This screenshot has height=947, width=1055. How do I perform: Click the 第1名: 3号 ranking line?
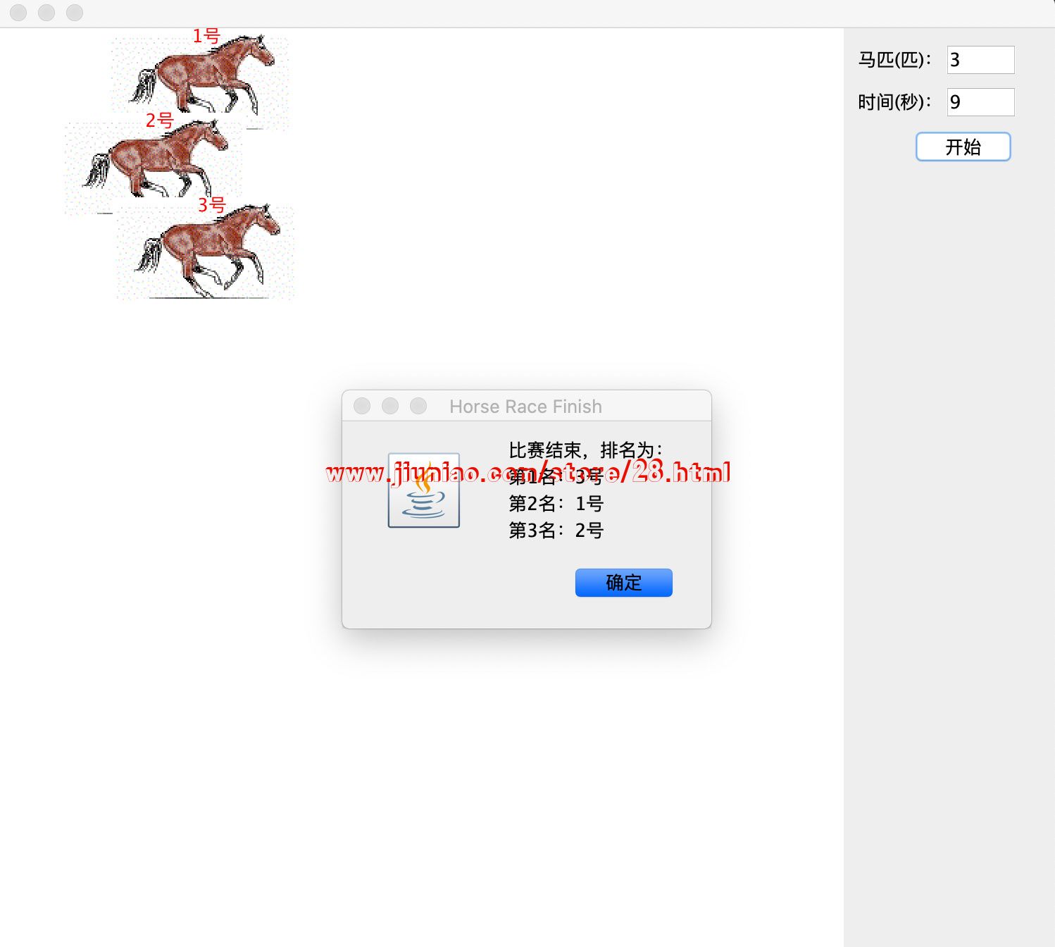[x=556, y=477]
